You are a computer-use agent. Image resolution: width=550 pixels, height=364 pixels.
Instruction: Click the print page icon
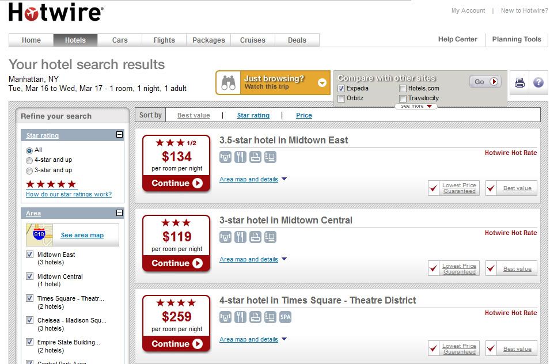[x=519, y=83]
